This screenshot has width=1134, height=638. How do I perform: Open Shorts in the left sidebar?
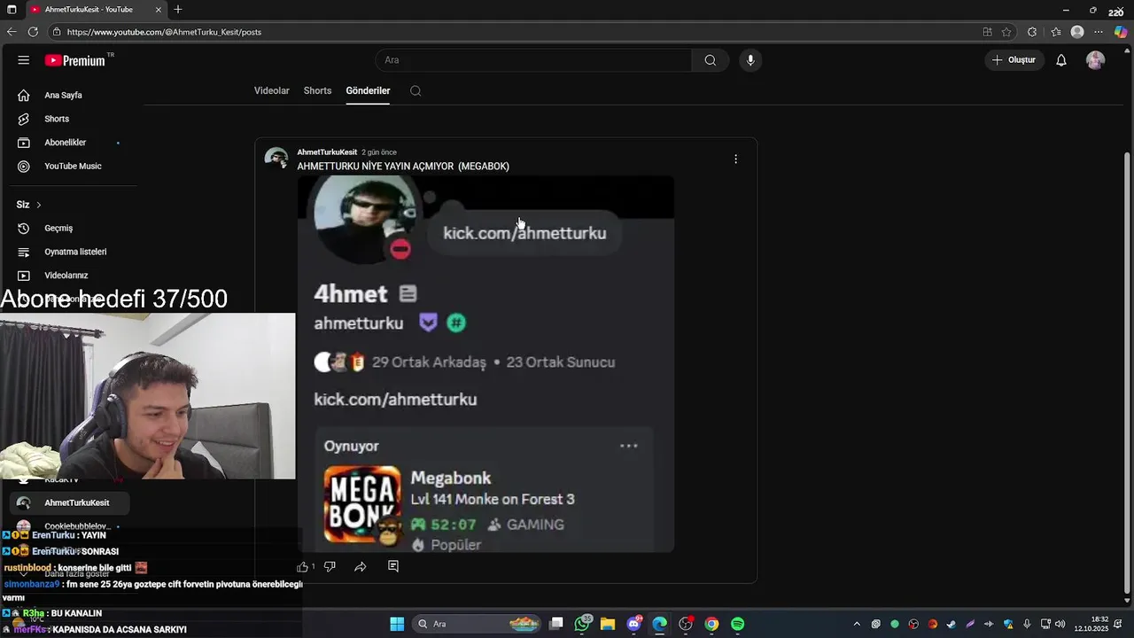(71, 119)
